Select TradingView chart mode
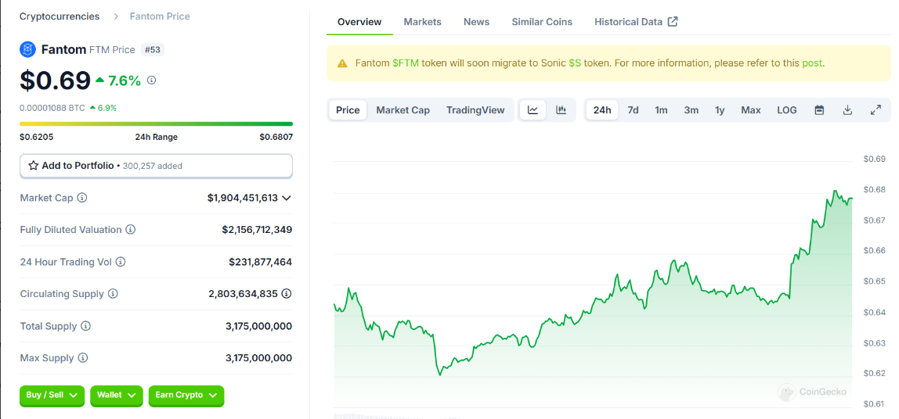Image resolution: width=899 pixels, height=419 pixels. [x=475, y=110]
